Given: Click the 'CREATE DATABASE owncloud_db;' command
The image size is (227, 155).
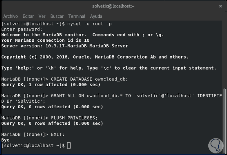Looking at the screenshot, I should tap(89, 79).
